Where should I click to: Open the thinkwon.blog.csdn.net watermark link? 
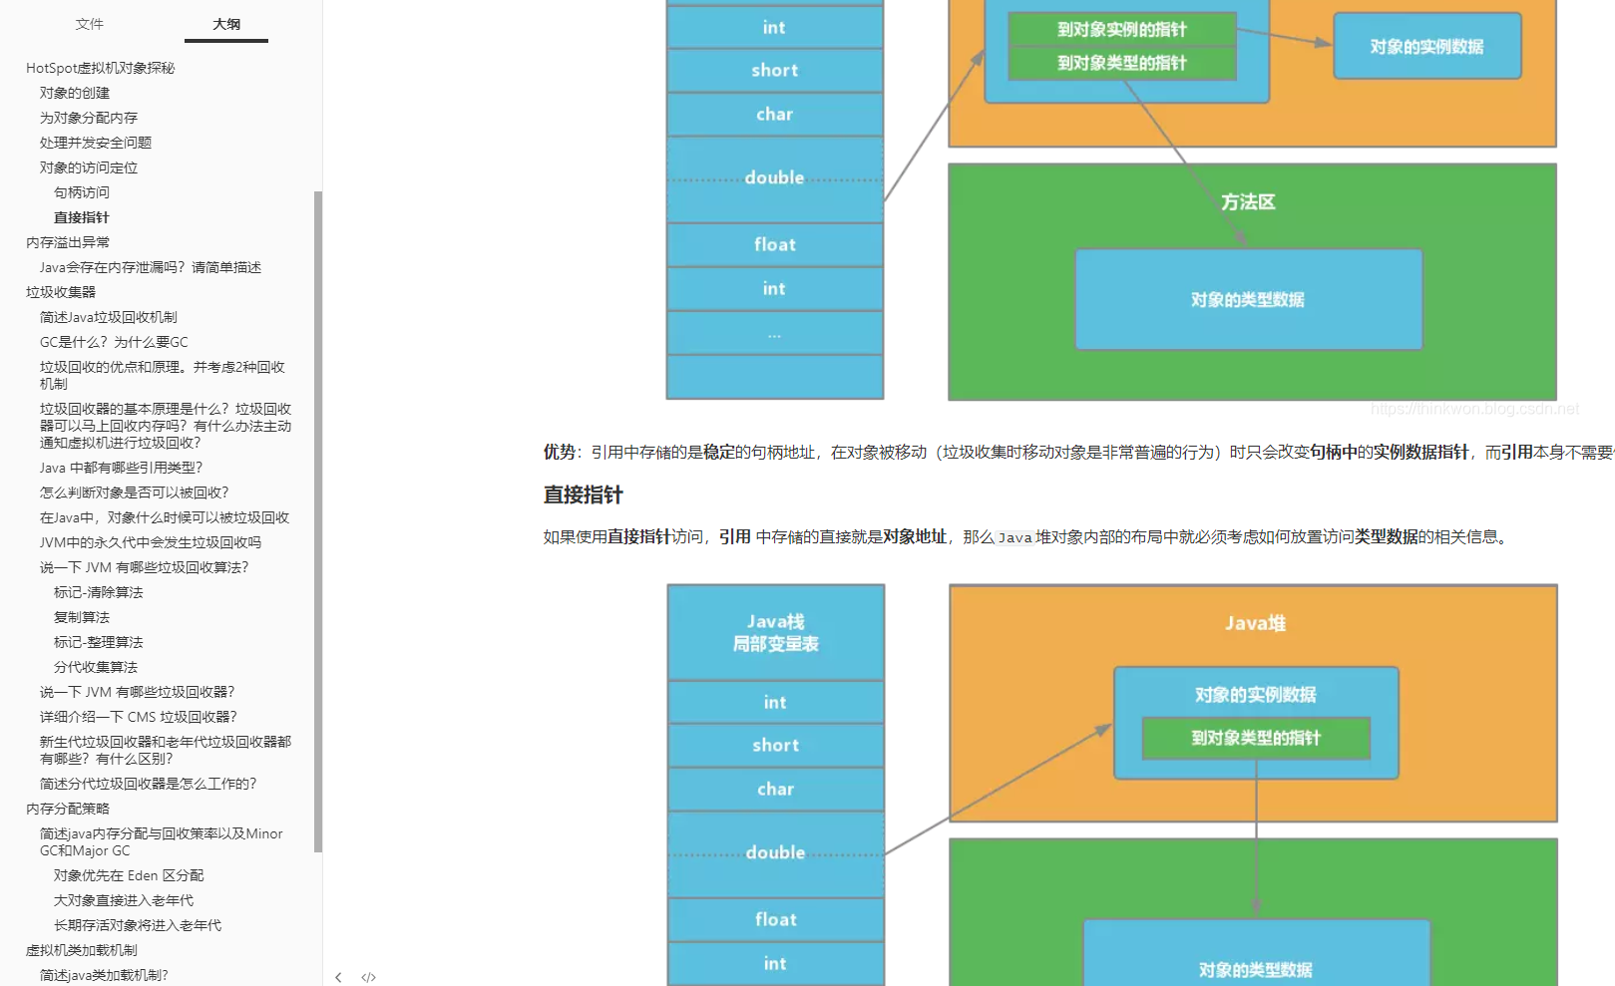1474,409
